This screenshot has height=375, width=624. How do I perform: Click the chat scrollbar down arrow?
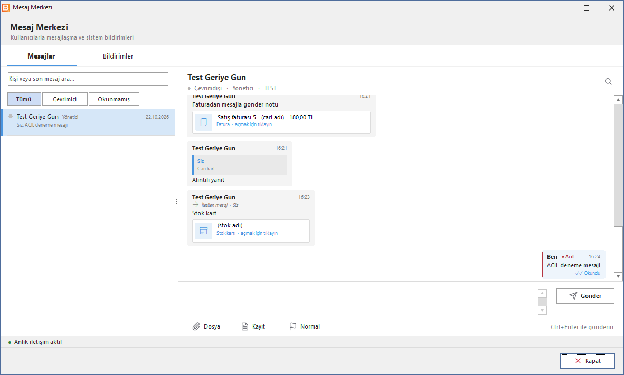618,276
